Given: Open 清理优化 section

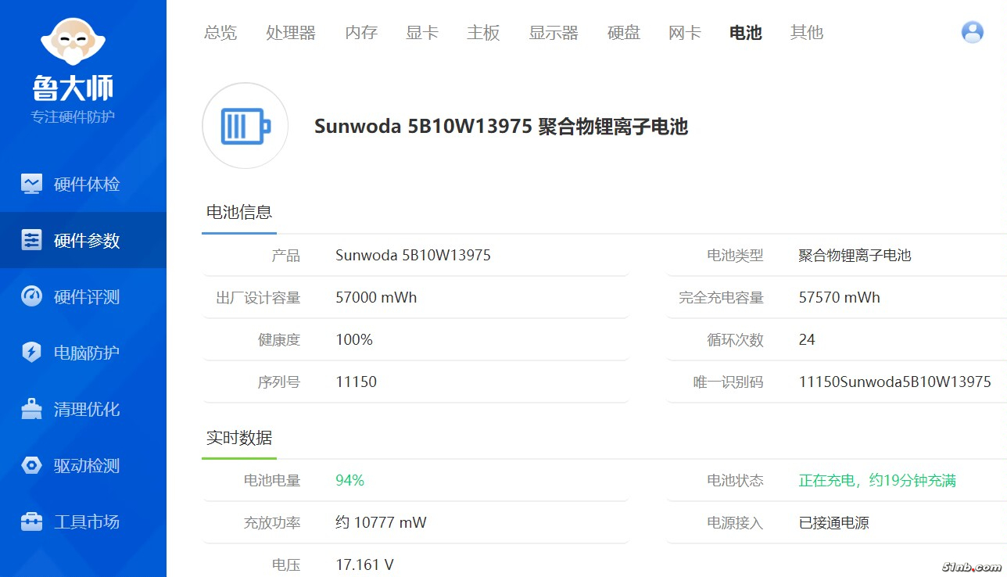Looking at the screenshot, I should (83, 409).
